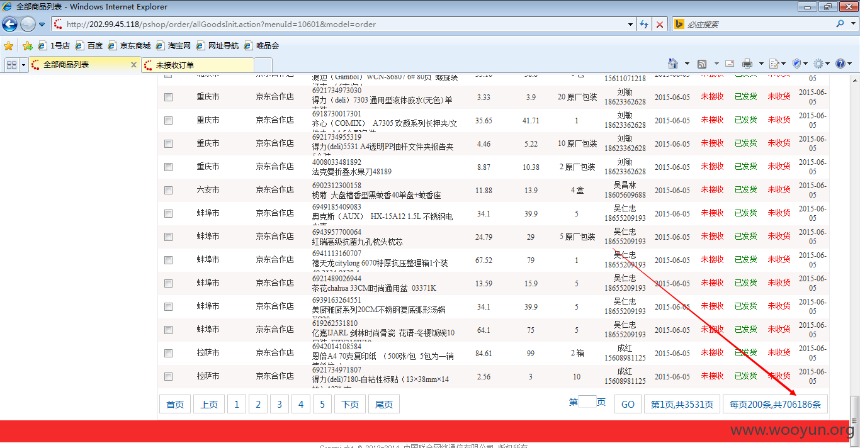Show Quick Tabs thumbnail view

pyautogui.click(x=11, y=65)
